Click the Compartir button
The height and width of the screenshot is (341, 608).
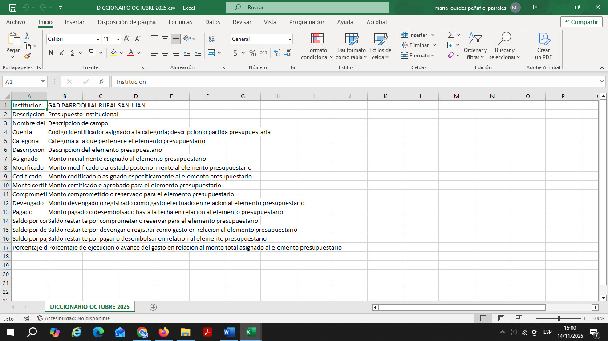(581, 22)
